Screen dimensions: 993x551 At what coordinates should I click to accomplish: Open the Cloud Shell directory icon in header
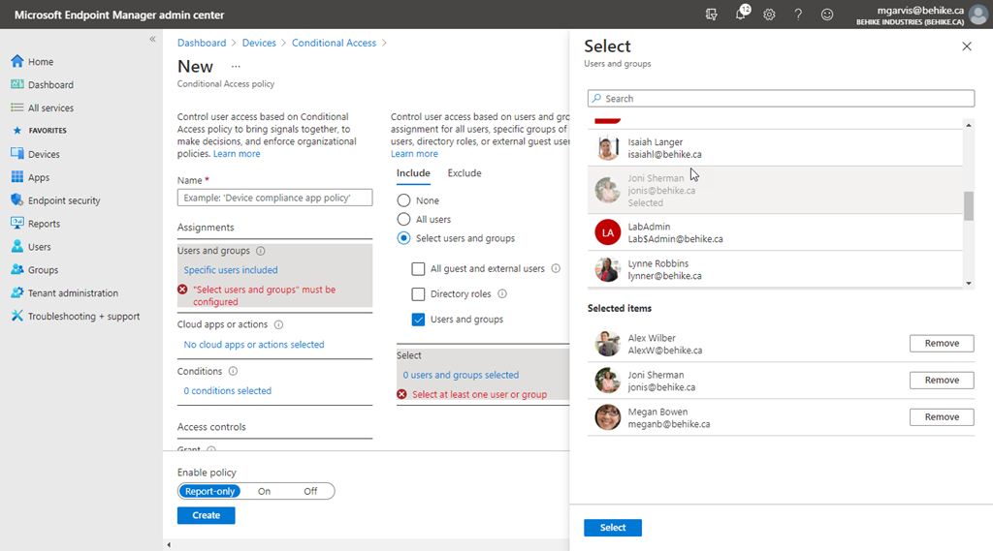pos(713,15)
